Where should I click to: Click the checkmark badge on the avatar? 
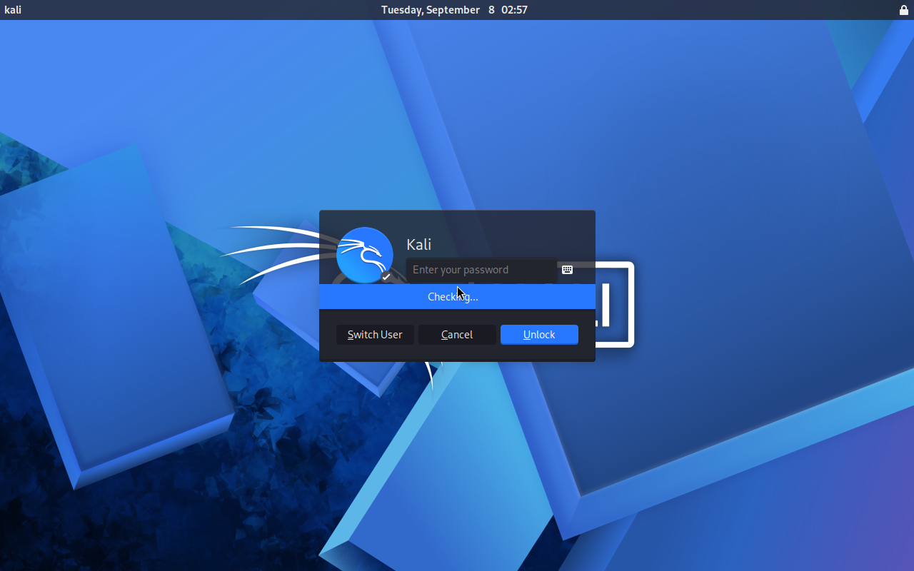click(x=386, y=277)
